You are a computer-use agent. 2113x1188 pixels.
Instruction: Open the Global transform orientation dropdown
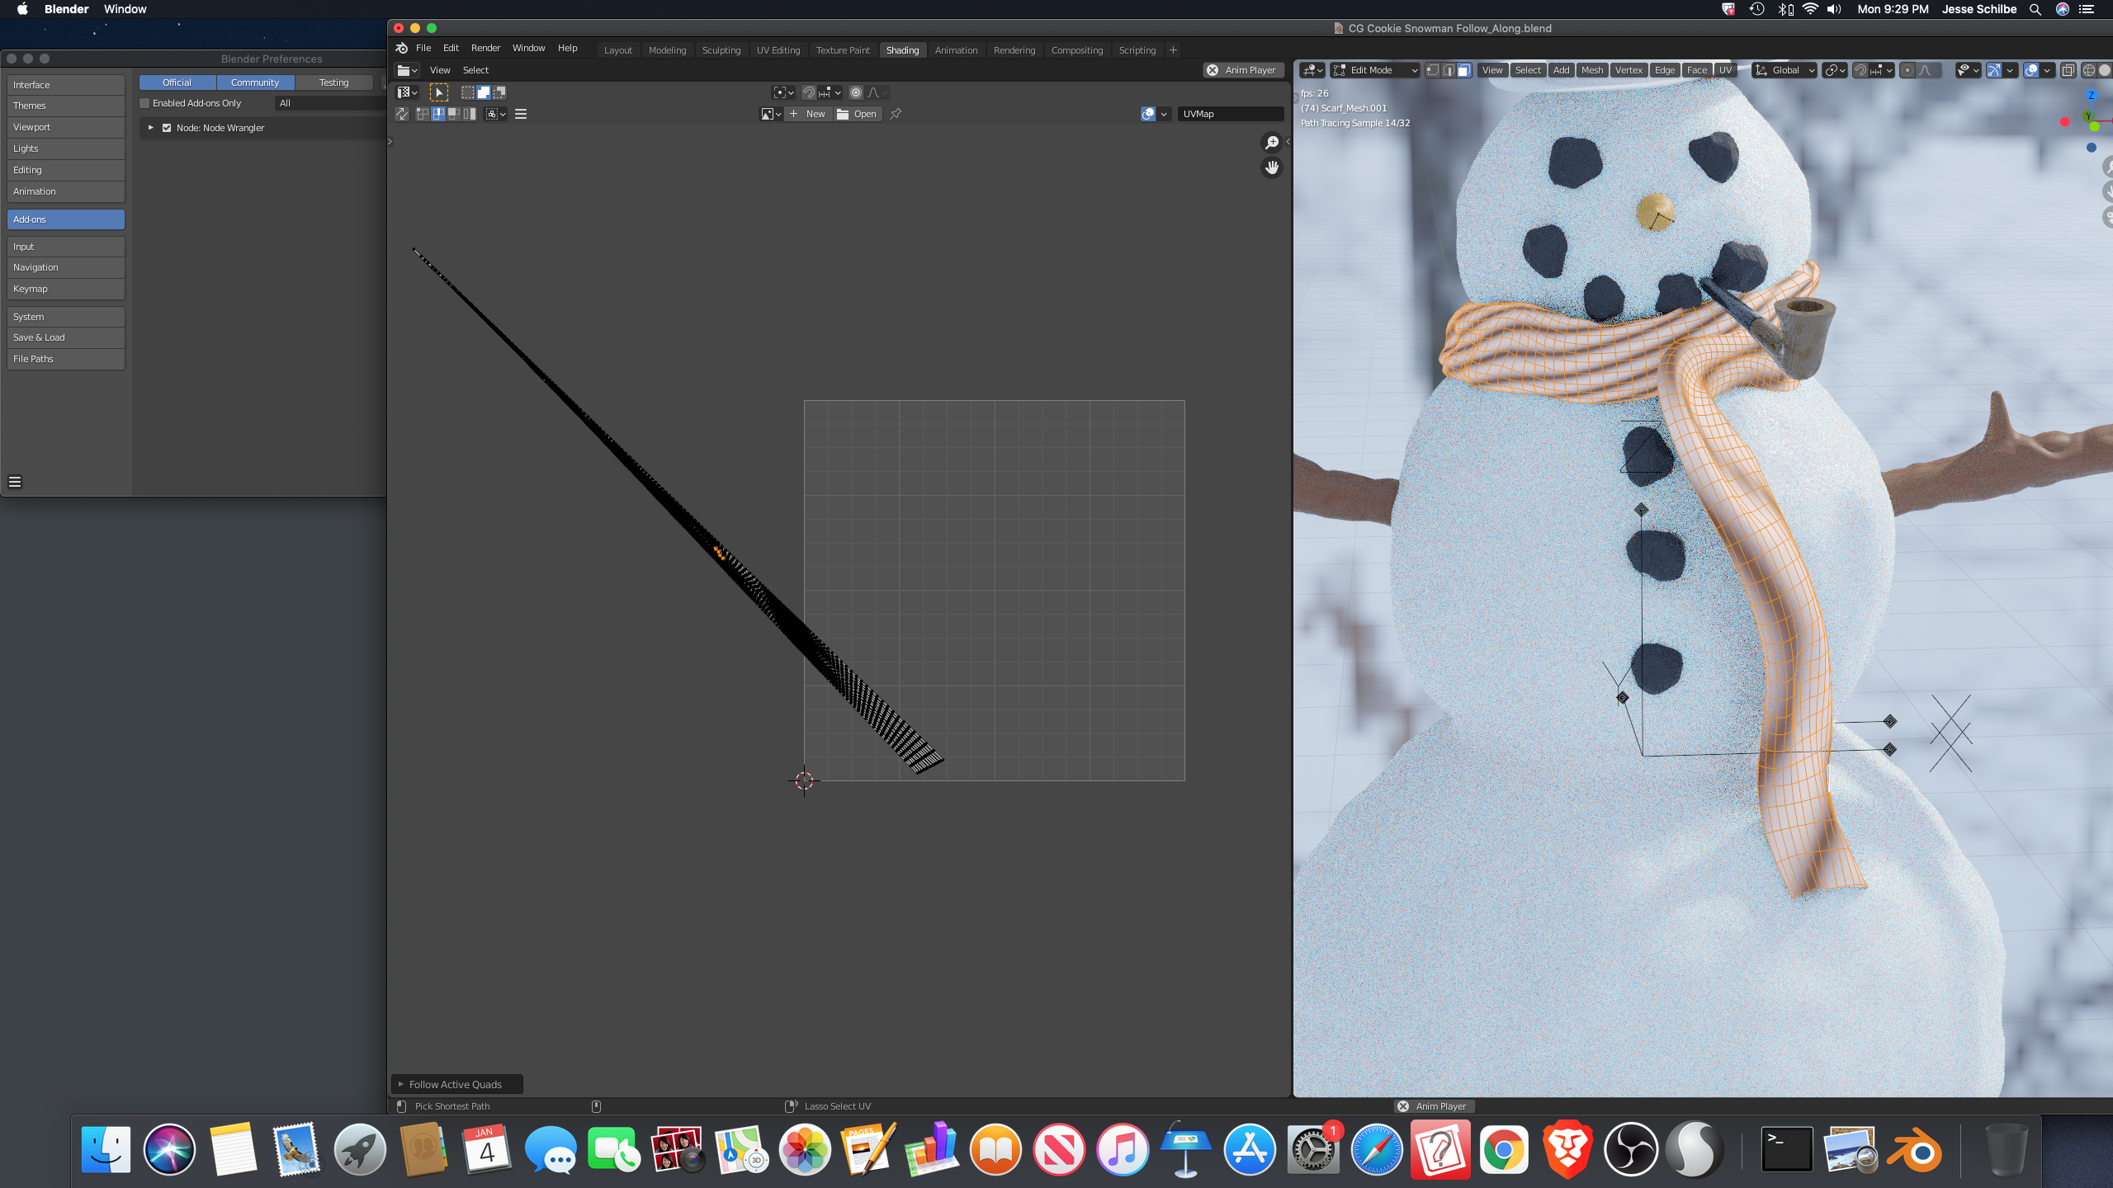point(1784,70)
